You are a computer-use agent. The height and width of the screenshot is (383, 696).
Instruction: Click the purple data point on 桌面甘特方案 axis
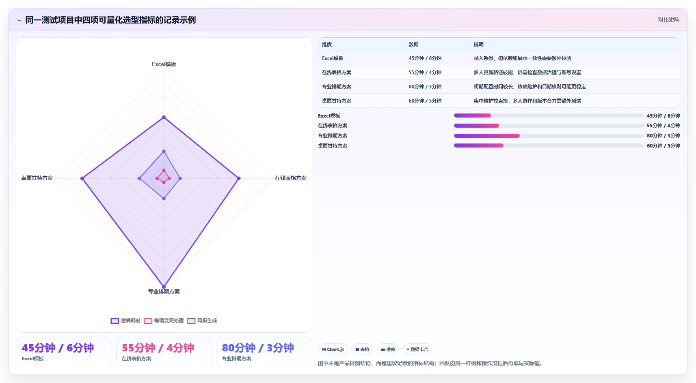(82, 178)
